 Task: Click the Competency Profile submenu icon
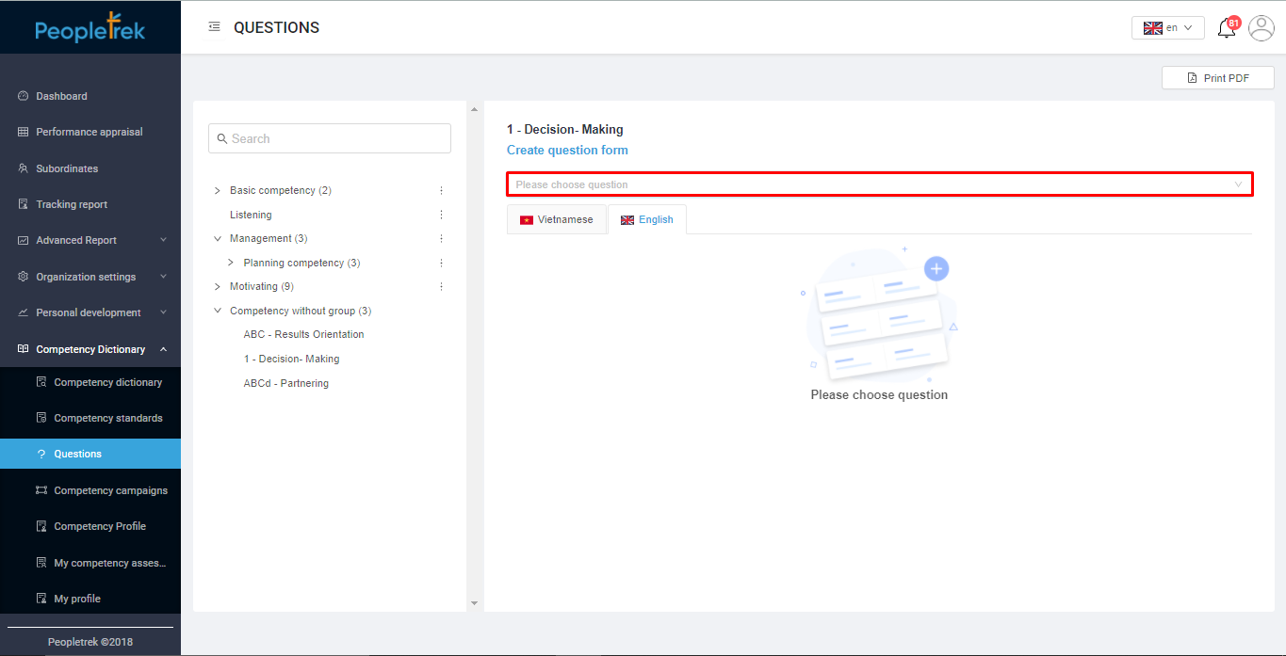(x=41, y=526)
